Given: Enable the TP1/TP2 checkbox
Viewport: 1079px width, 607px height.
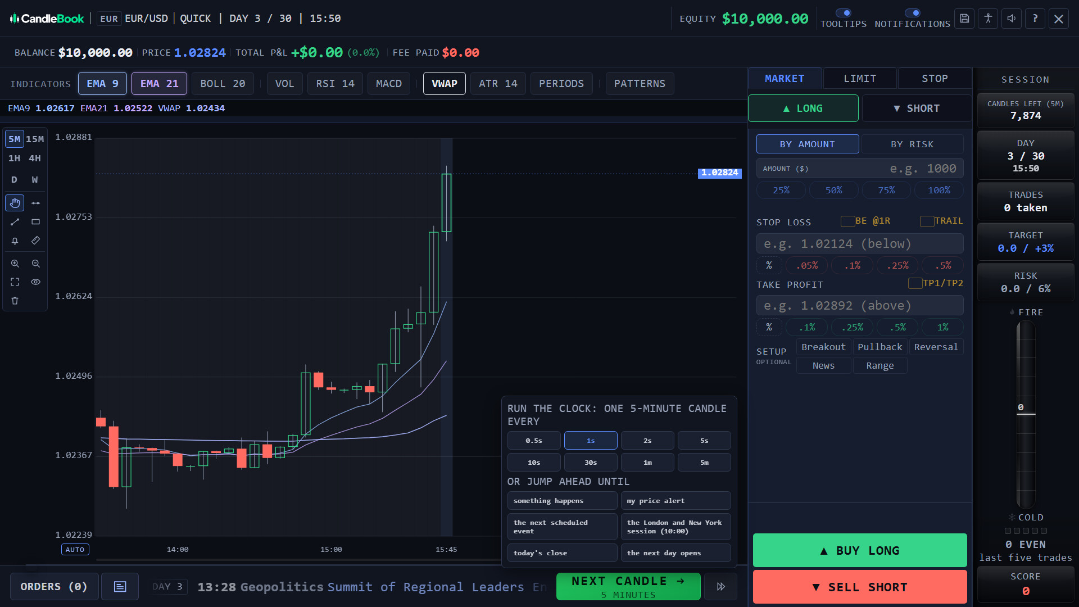Looking at the screenshot, I should [915, 283].
